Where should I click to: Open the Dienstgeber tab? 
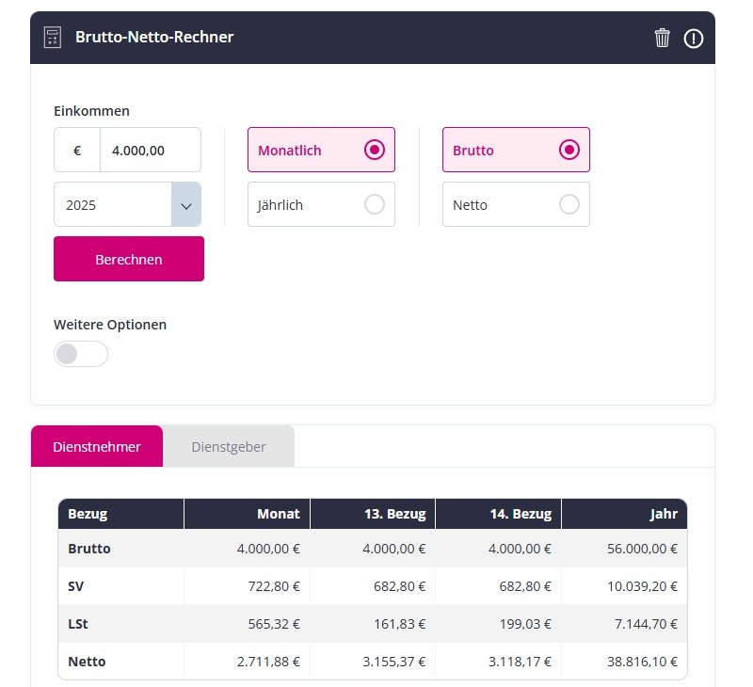[229, 447]
